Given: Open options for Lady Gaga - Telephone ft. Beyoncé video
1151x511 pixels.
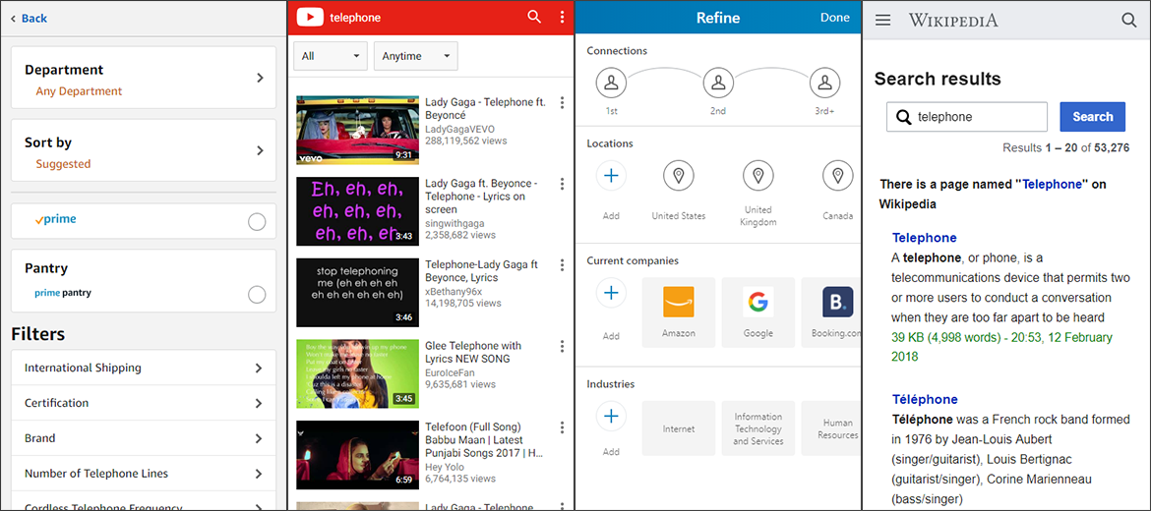Looking at the screenshot, I should pyautogui.click(x=563, y=102).
